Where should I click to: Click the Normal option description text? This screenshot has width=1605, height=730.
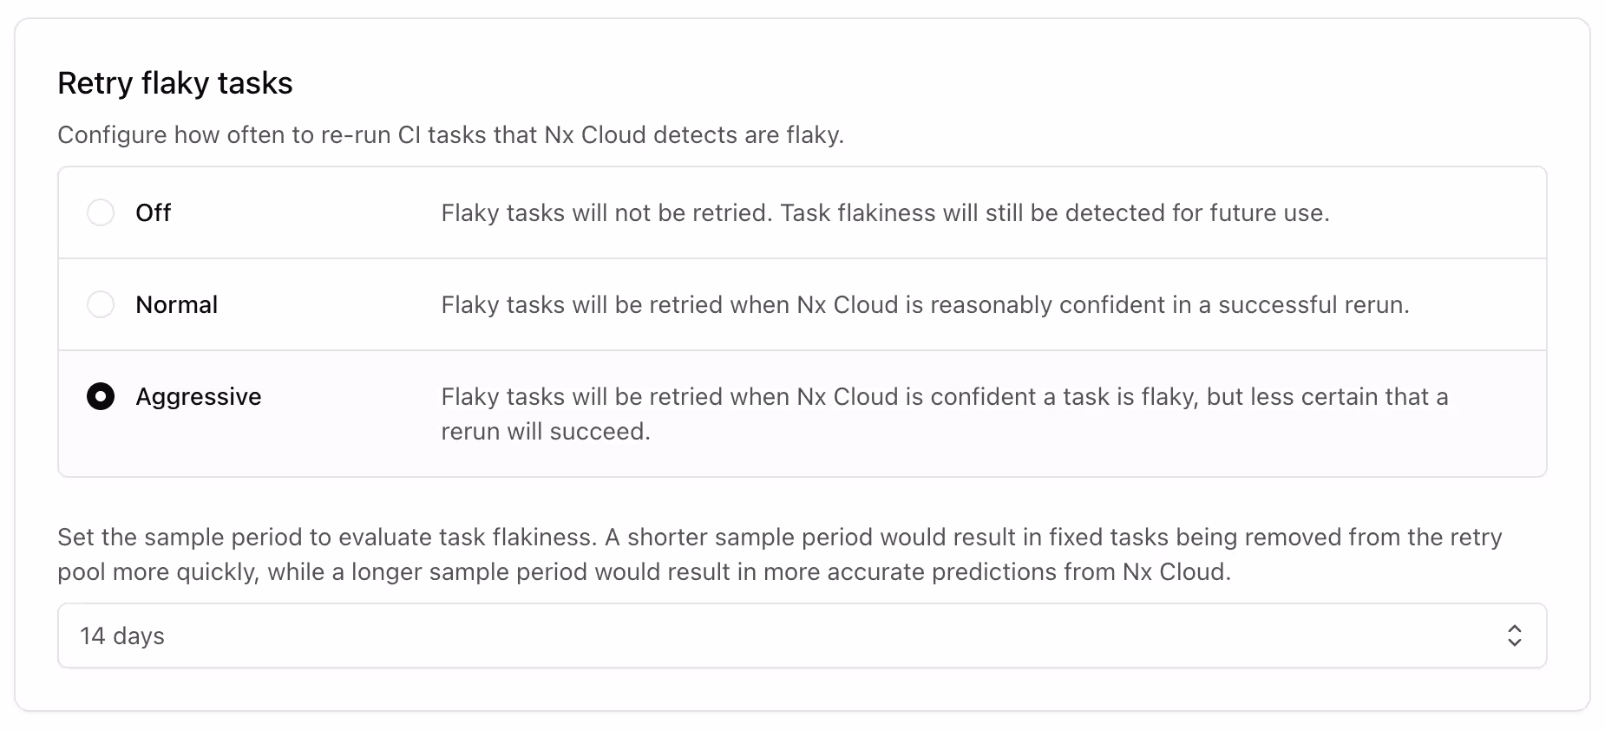pos(925,304)
